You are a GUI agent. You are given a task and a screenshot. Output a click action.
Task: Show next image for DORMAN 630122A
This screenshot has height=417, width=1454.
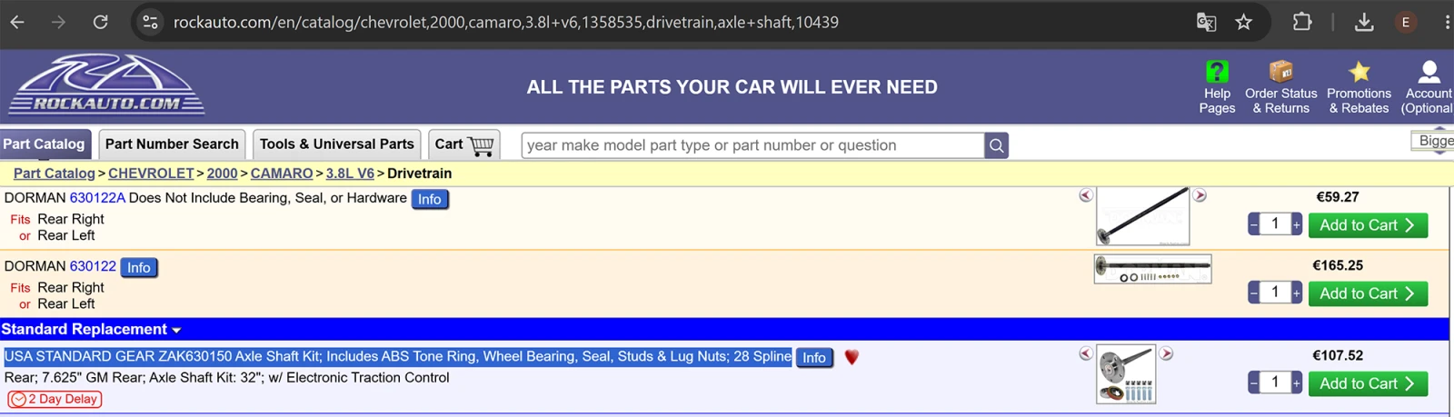point(1200,195)
